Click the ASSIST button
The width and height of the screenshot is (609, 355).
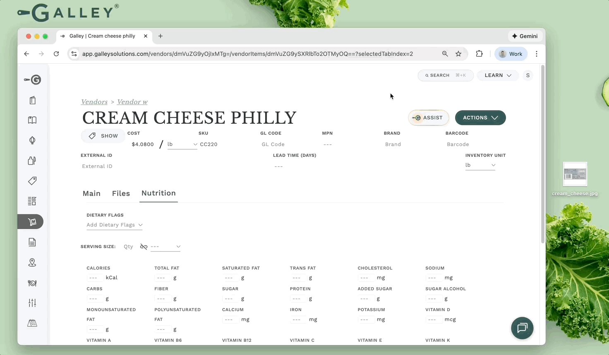[428, 118]
